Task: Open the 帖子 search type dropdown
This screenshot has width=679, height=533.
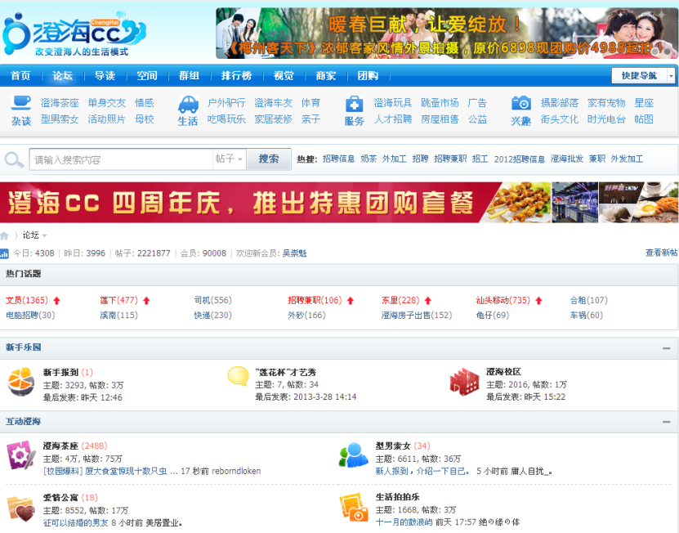Action: (x=231, y=159)
